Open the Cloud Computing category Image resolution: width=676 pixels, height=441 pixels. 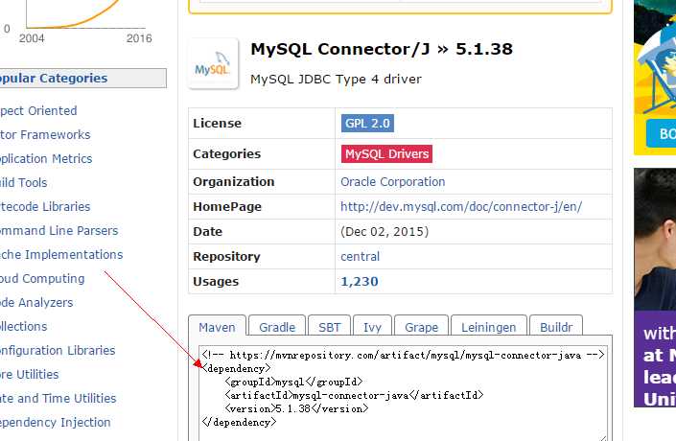(42, 278)
